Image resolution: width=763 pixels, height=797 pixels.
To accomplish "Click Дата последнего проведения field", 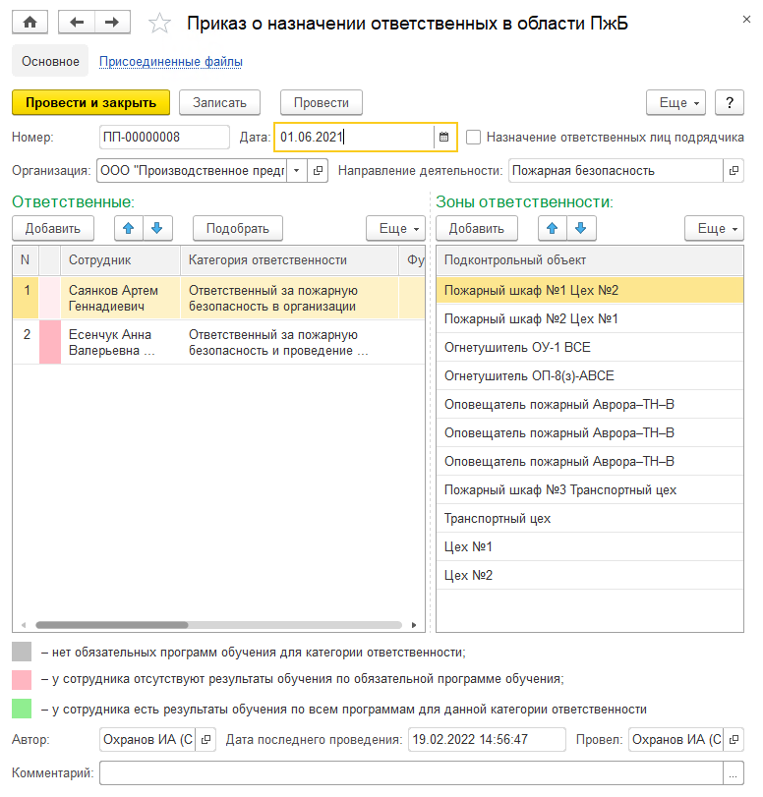I will [487, 739].
